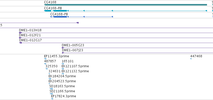Select the EP11455.3prime insertion label
This screenshot has width=213, height=100.
coord(57,56)
